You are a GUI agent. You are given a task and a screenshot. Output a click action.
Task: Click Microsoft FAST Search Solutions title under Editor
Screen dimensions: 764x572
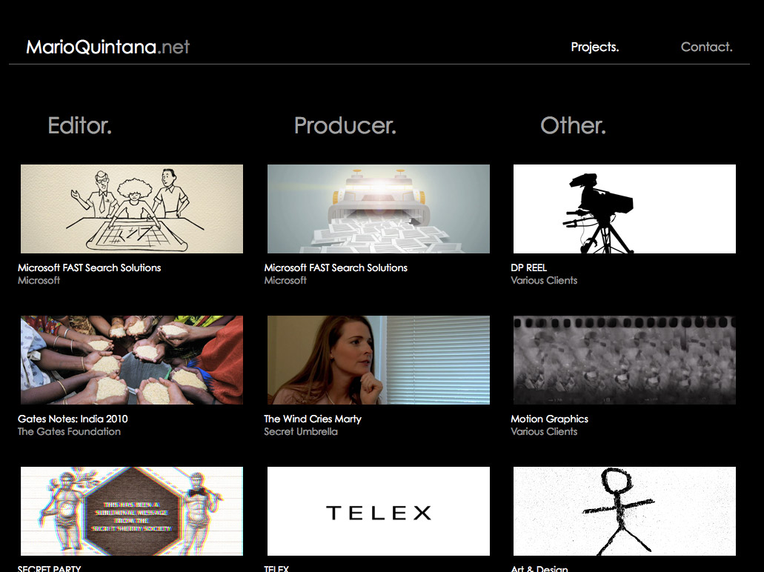(x=89, y=267)
